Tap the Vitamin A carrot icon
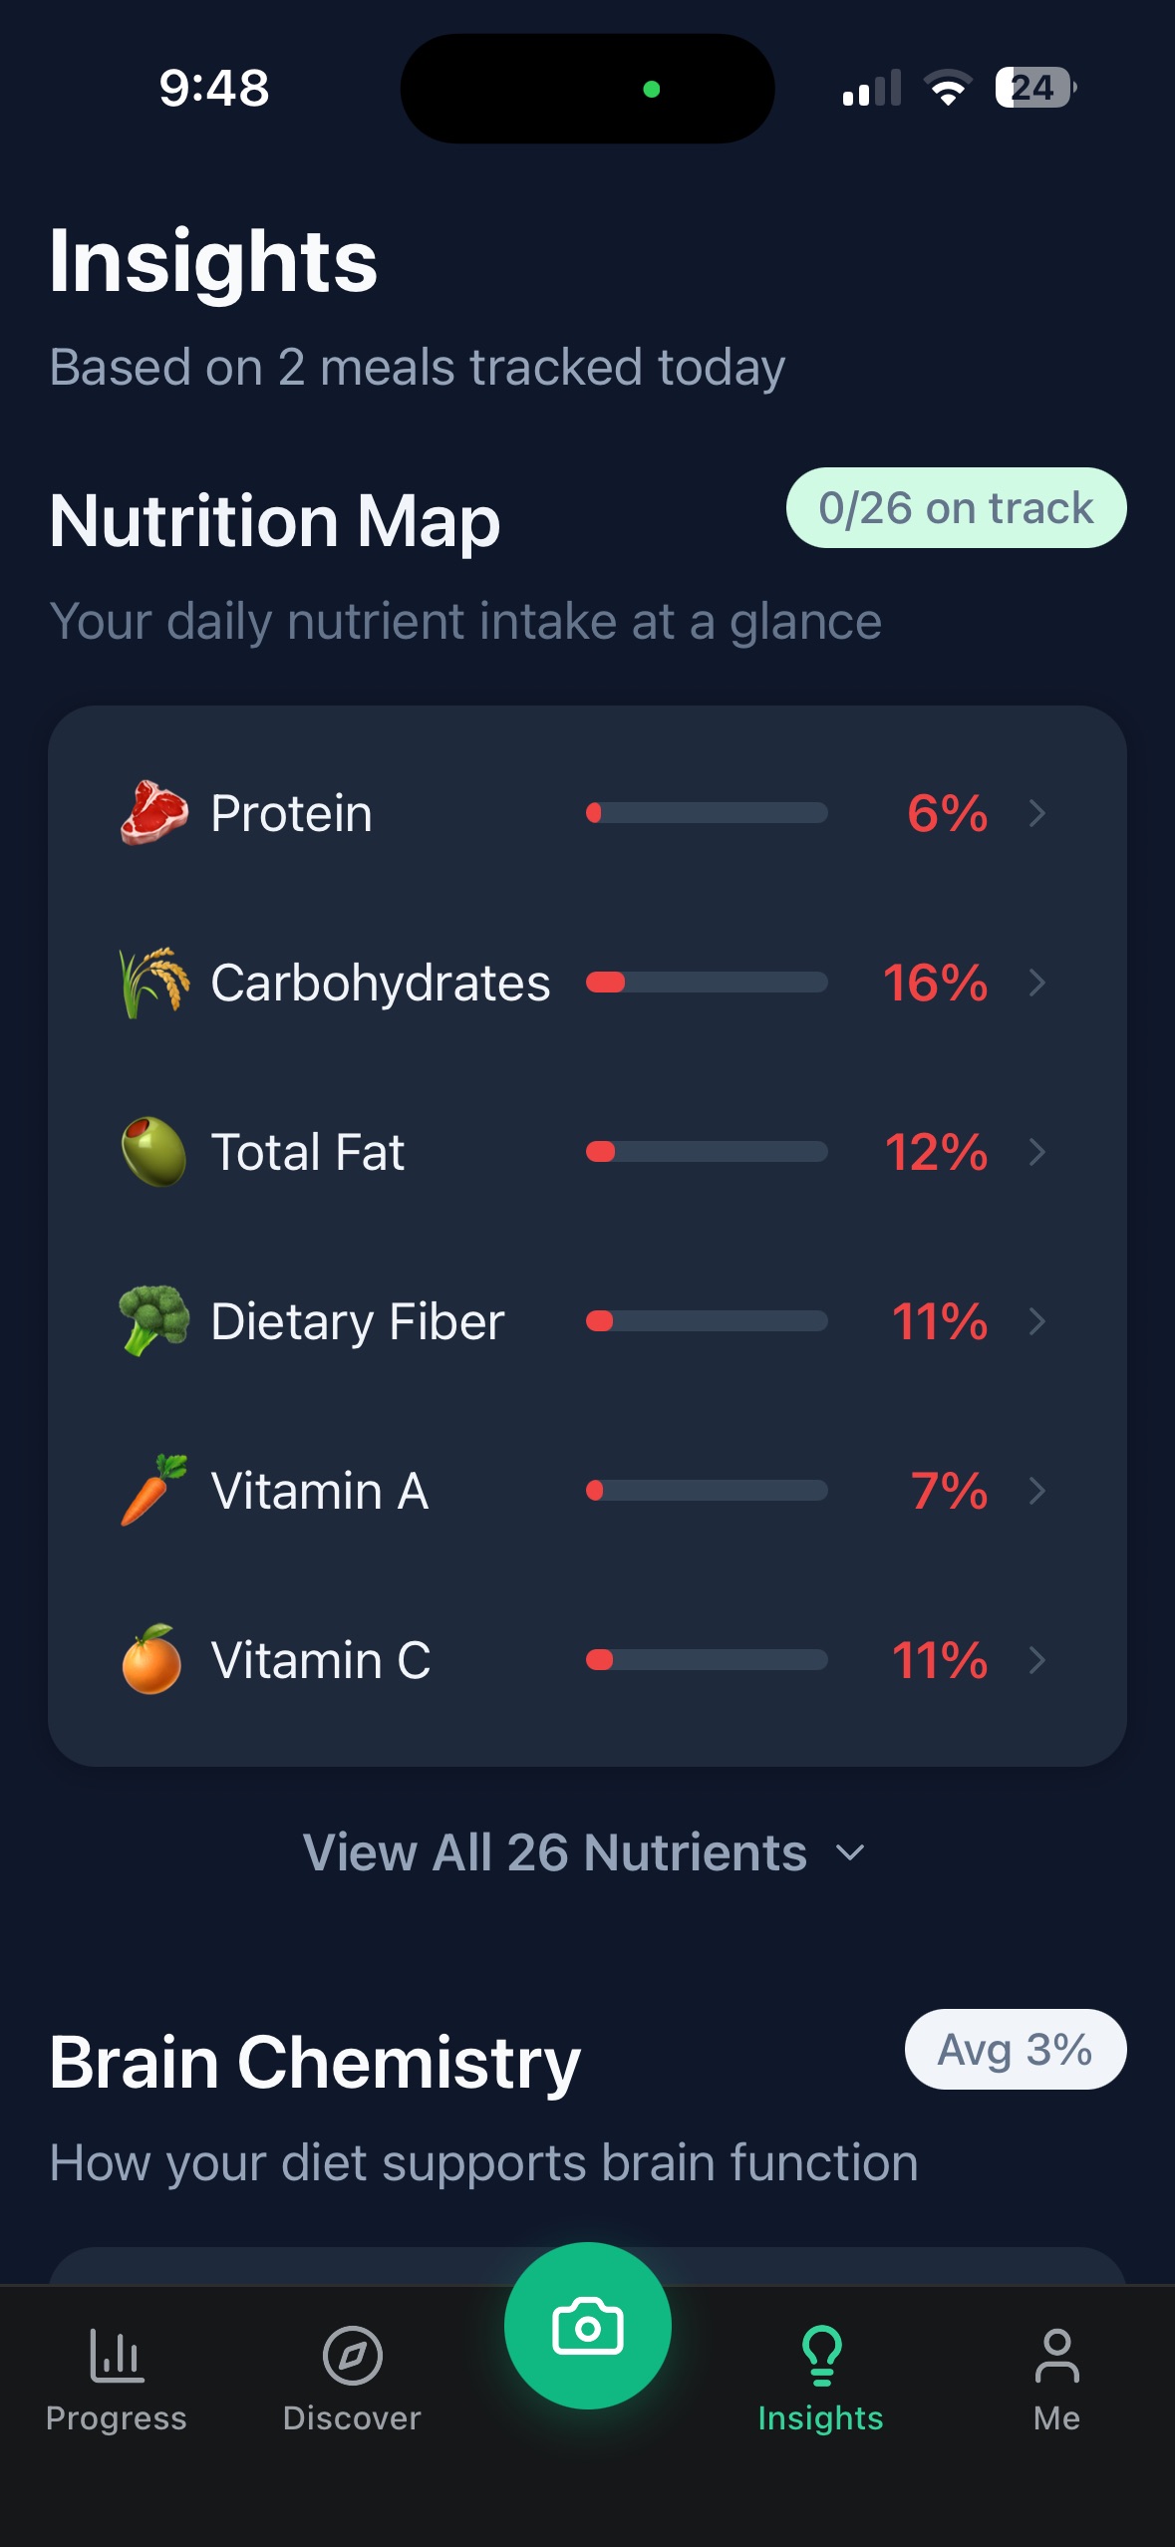 click(x=153, y=1491)
